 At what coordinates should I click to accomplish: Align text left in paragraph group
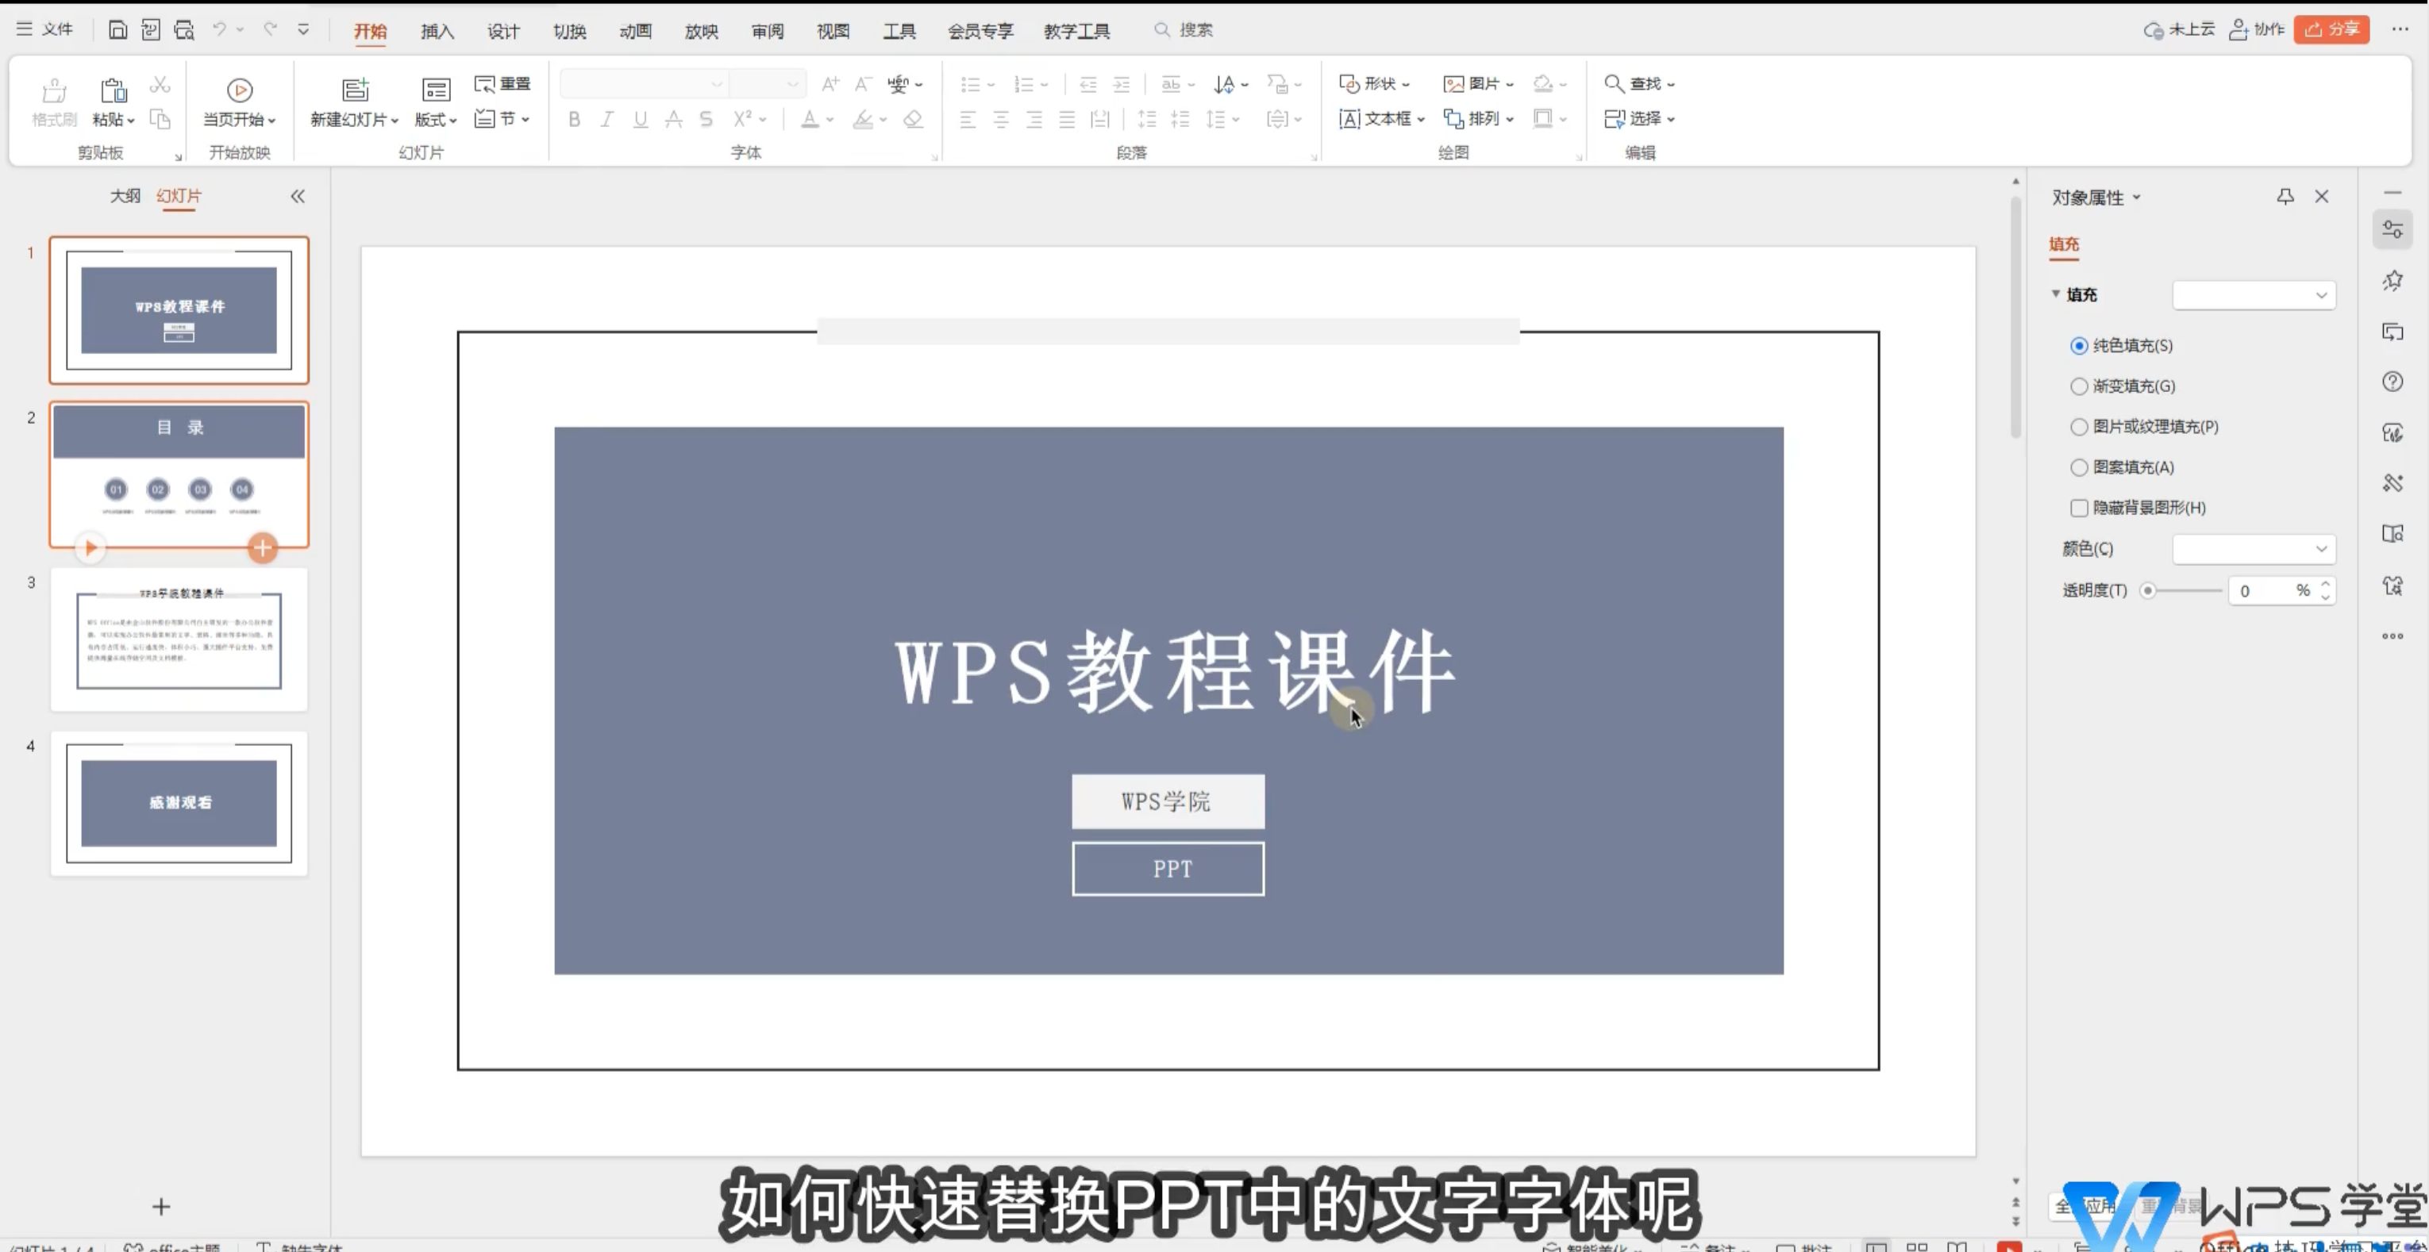[x=968, y=119]
